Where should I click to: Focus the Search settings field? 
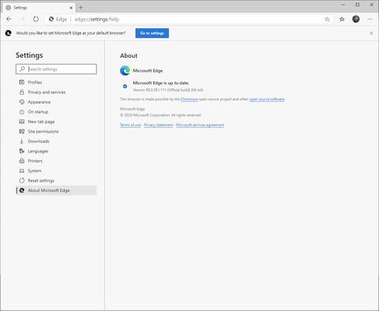click(x=56, y=69)
